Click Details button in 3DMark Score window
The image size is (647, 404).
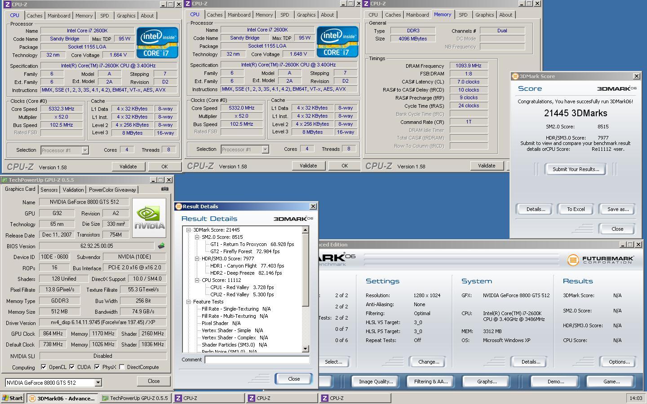point(536,209)
